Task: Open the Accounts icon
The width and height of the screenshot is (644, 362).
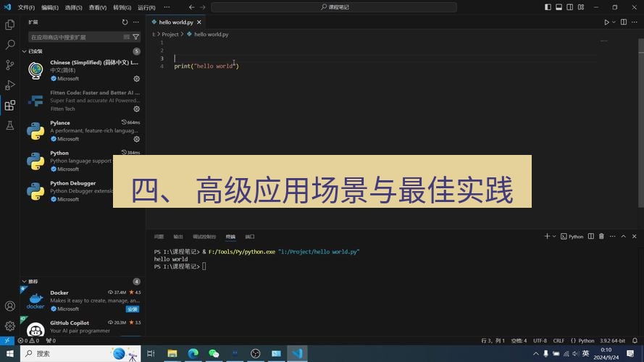Action: [x=10, y=306]
